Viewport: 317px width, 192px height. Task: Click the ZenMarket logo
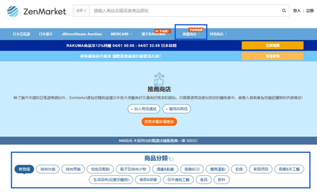(36, 11)
